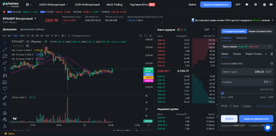Select the crosshair cursor tool
276x136 pixels.
5,43
